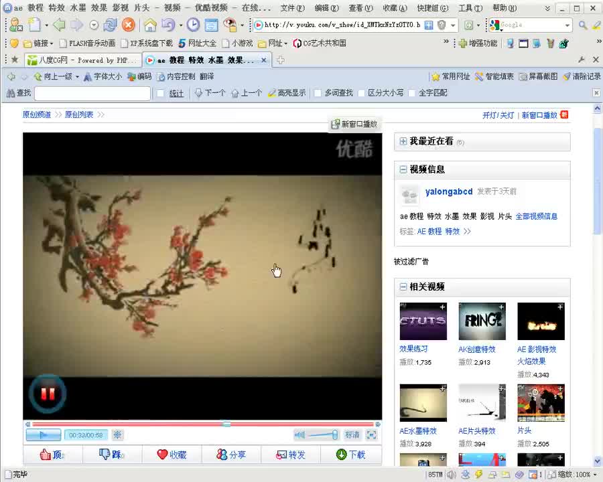
Task: Click the 下载 download button
Action: pyautogui.click(x=351, y=455)
